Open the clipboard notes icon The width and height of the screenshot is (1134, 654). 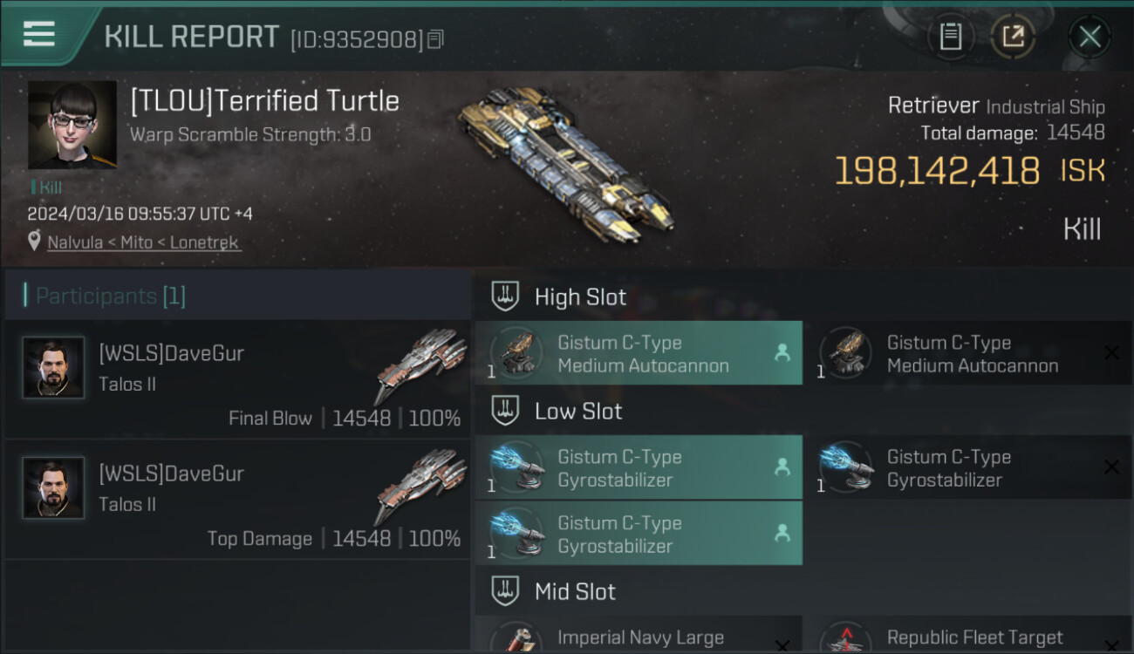pyautogui.click(x=950, y=37)
